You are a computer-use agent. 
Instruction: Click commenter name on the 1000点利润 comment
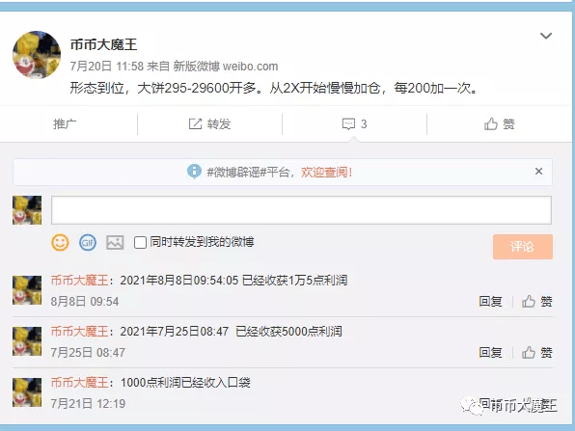point(79,383)
